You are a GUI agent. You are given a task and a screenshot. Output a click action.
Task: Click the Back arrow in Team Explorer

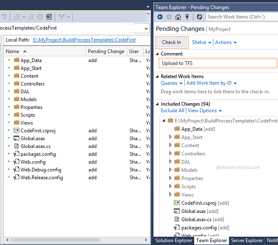tap(160, 17)
